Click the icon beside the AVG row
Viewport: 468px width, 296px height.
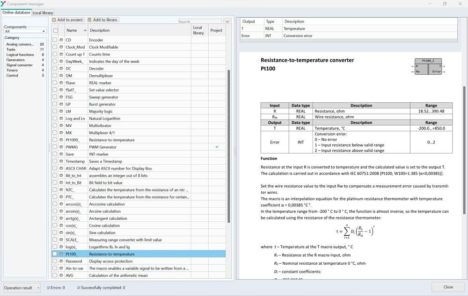click(61, 275)
